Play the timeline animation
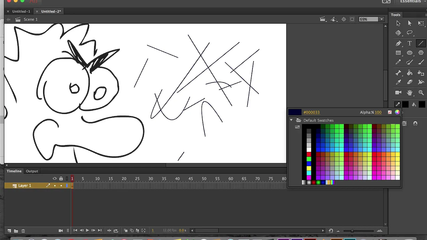 (87, 230)
